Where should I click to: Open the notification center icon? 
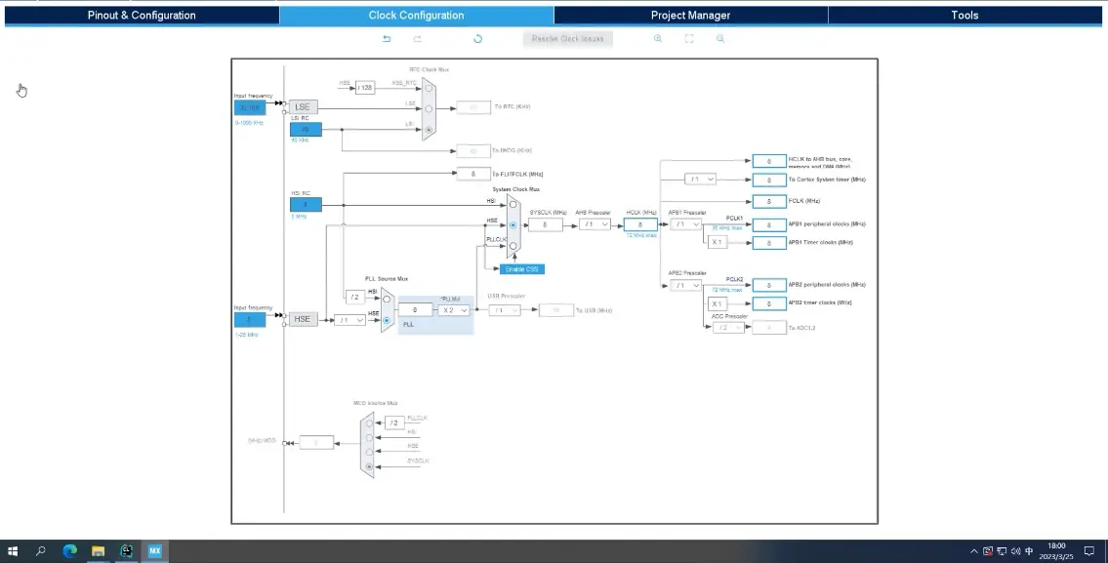[x=1088, y=551]
